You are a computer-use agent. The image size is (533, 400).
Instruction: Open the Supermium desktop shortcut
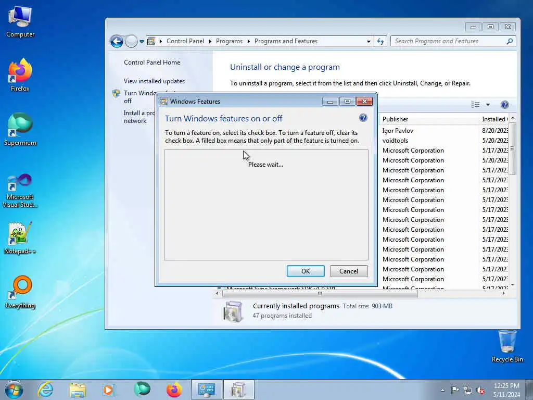20,130
